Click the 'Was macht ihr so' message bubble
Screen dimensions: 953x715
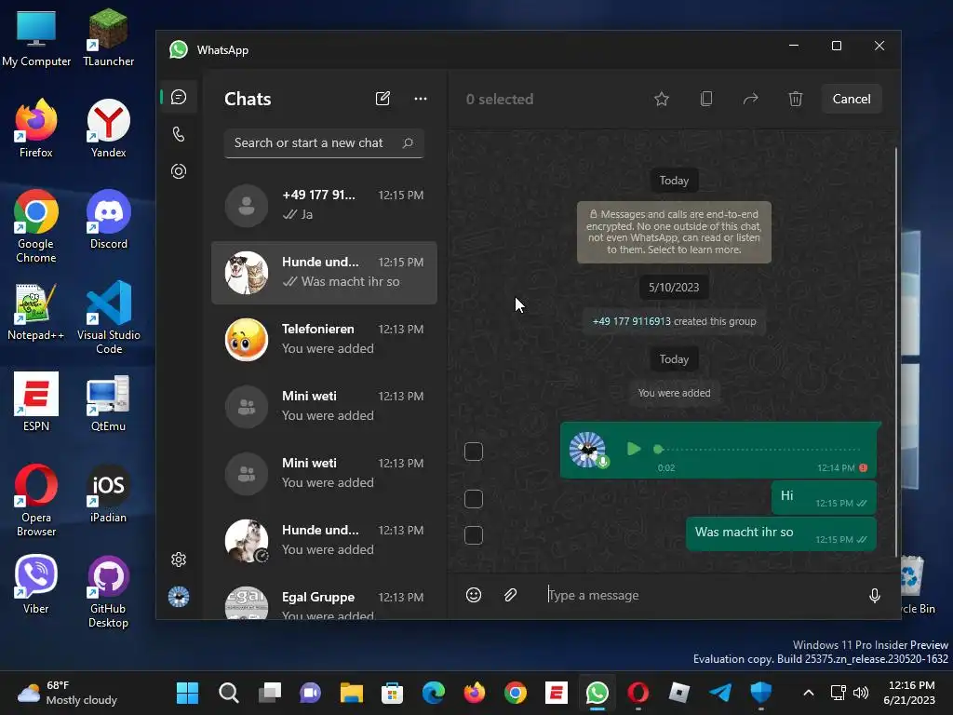tap(781, 533)
